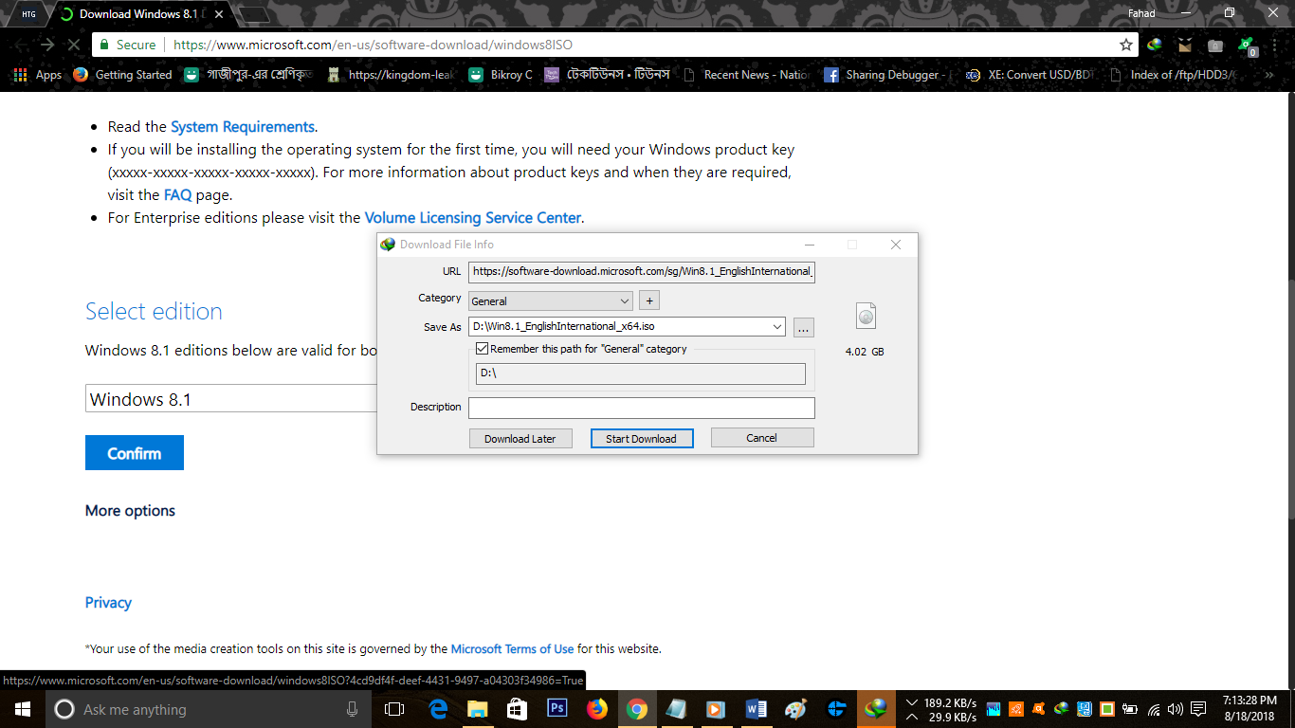Click the volume speaker icon in tray
The height and width of the screenshot is (728, 1295).
pyautogui.click(x=1175, y=709)
